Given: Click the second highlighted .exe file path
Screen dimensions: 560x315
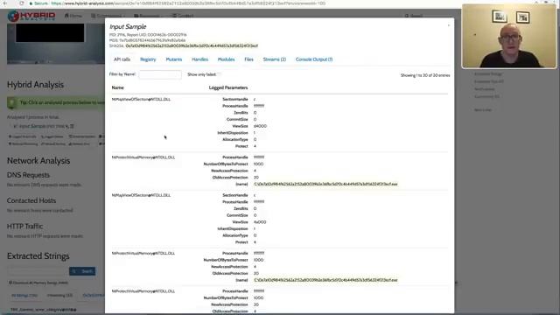Looking at the screenshot, I should point(325,280).
